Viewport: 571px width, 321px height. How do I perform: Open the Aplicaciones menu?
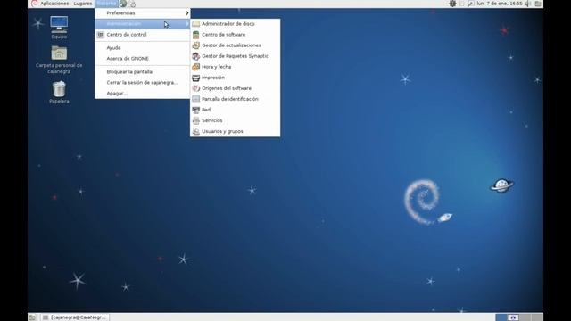54,4
